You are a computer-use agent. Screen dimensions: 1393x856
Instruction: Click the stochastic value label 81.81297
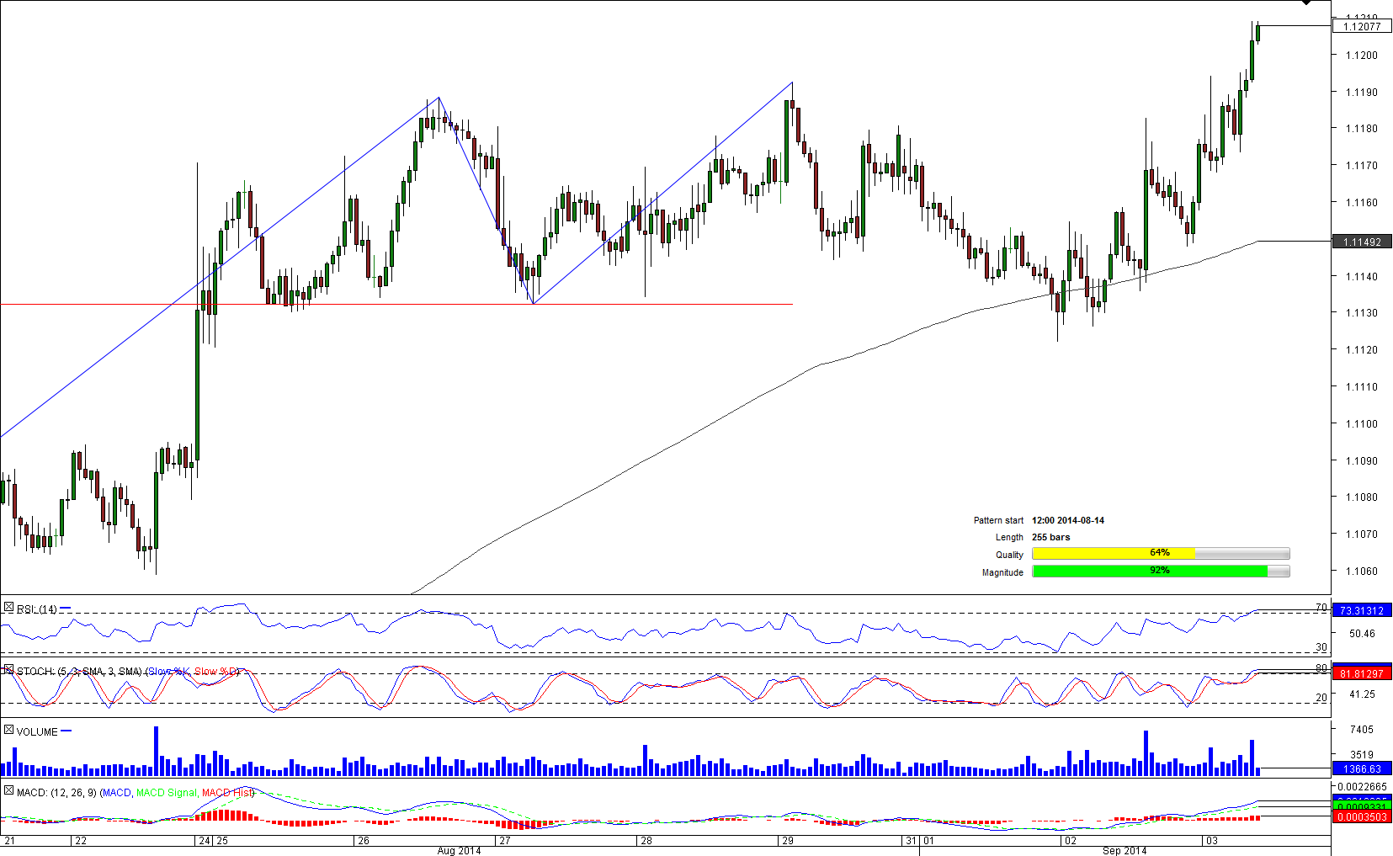tap(1362, 673)
